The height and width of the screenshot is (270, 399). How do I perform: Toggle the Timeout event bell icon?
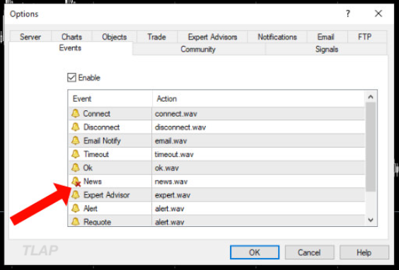pos(75,154)
